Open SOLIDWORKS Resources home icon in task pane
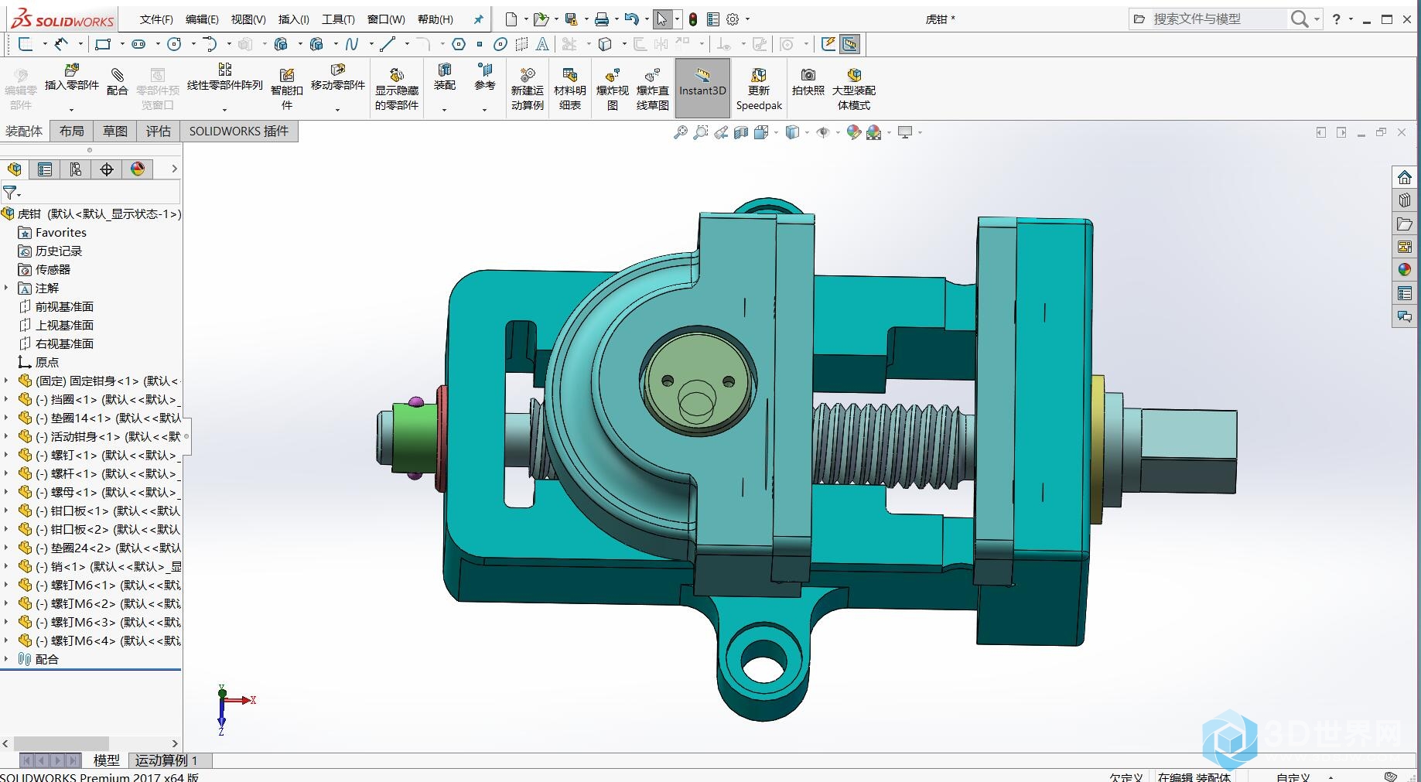The image size is (1421, 782). [x=1404, y=177]
